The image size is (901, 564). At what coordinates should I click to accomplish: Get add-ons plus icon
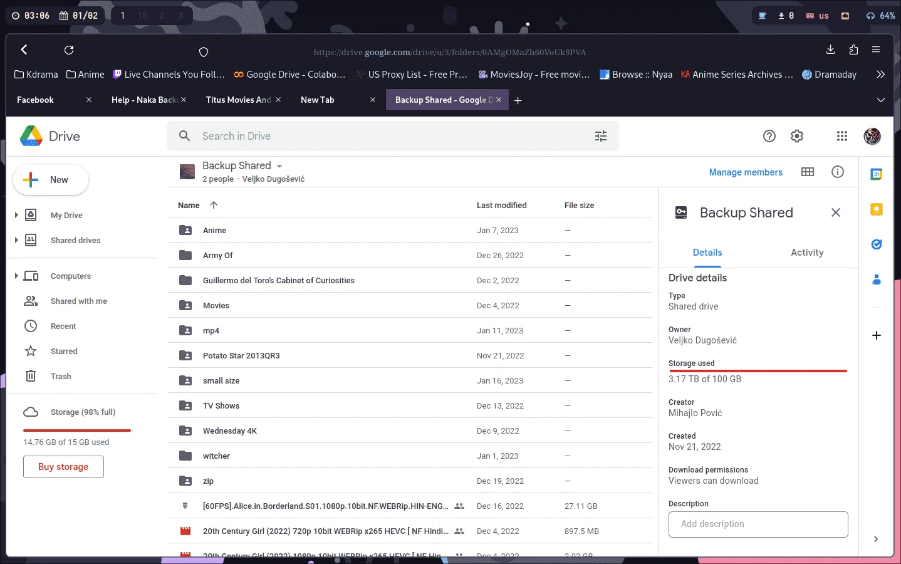coord(877,335)
